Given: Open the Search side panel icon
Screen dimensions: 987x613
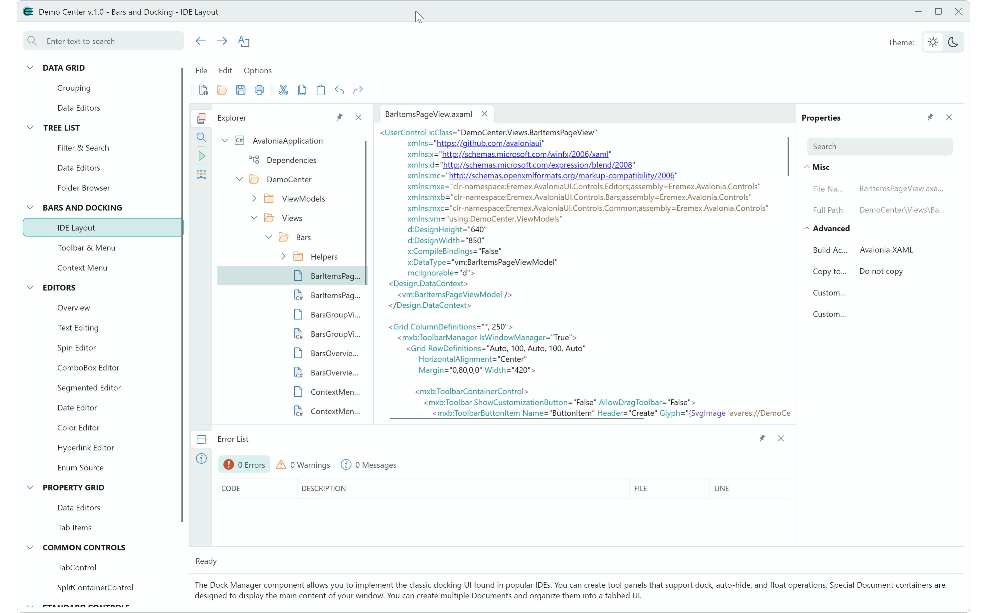Looking at the screenshot, I should click(x=201, y=137).
